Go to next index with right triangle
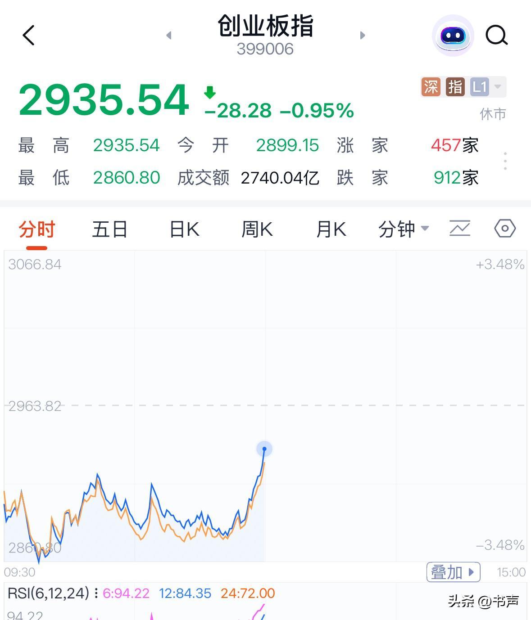Viewport: 531px width, 620px height. [x=363, y=35]
